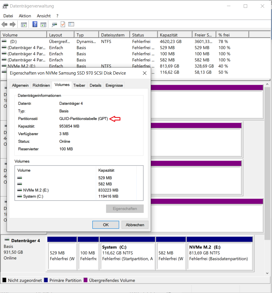Click the Kapazität column header in dialog list
This screenshot has width=272, height=293.
tap(116, 170)
